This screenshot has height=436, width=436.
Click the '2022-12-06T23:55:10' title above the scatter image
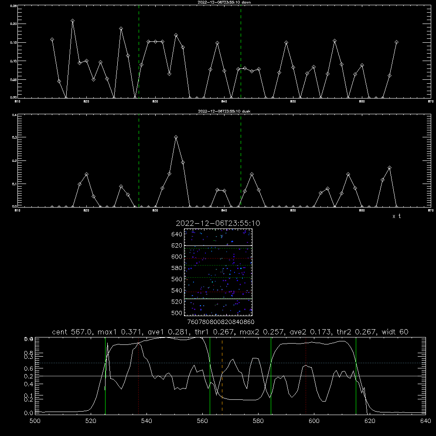pyautogui.click(x=218, y=223)
